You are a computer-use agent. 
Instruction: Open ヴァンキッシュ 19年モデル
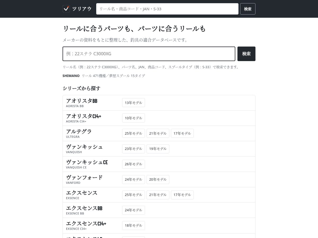[158, 149]
